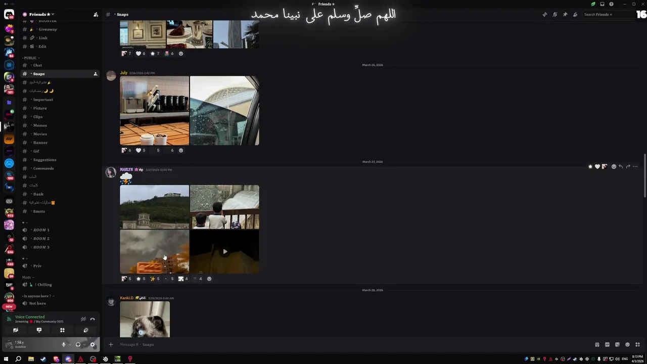Expand the unnamed category above ROOM 1
The image size is (647, 364).
24,222
